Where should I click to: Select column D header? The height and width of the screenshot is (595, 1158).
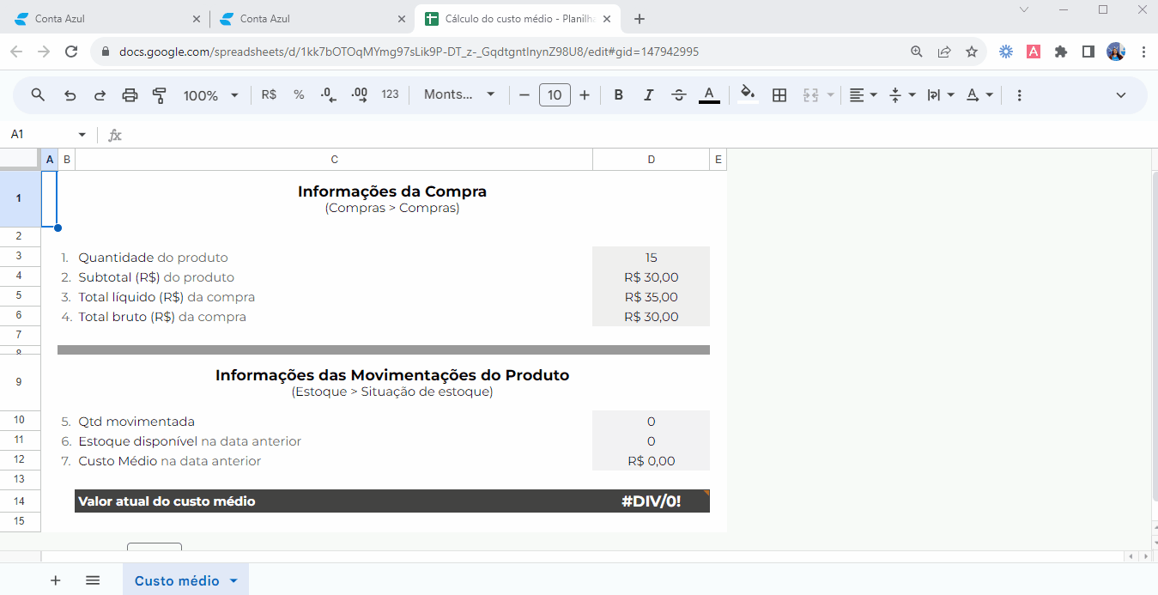652,159
